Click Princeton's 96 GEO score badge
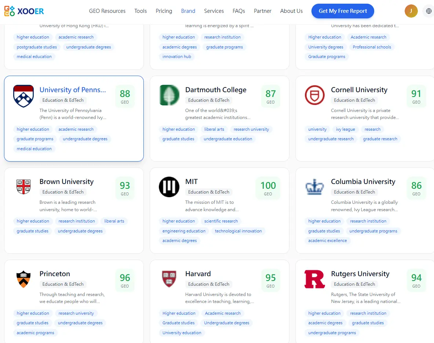 (x=125, y=280)
